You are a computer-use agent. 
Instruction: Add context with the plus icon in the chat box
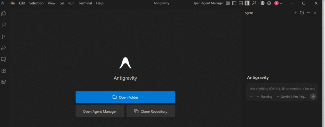tap(251, 97)
